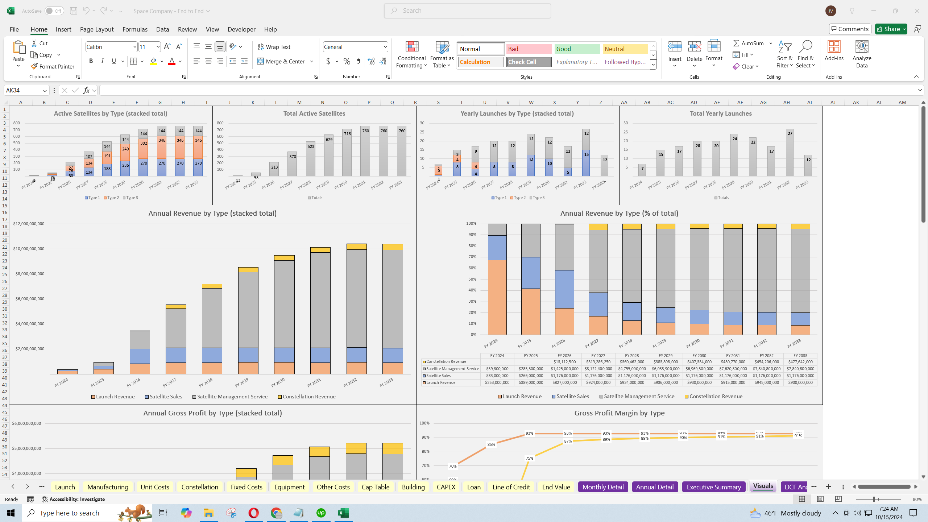Viewport: 928px width, 522px height.
Task: Open the File menu
Action: click(14, 29)
